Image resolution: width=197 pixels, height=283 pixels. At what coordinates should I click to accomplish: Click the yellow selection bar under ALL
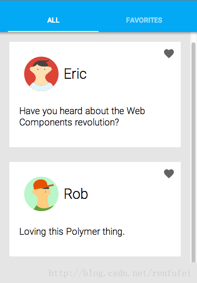click(53, 31)
